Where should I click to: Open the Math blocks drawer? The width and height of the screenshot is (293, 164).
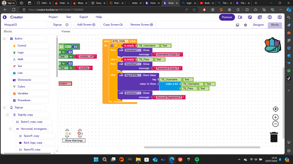(x=30, y=59)
